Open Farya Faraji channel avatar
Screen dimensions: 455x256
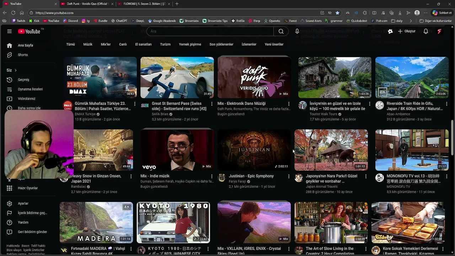tap(222, 178)
